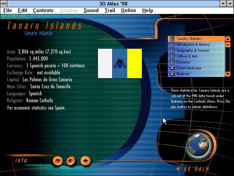Open the Edit menu
This screenshot has height=176, width=234.
(22, 11)
